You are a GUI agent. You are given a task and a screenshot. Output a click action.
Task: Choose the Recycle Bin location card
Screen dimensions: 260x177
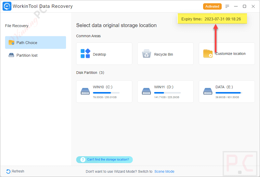pos(165,53)
